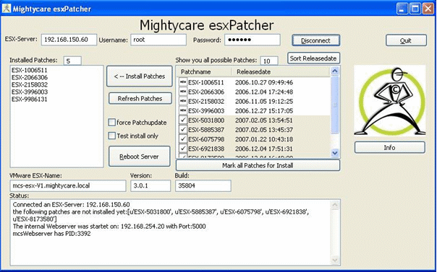
Task: Click release date 2006.12.27 15:17:05
Action: [x=264, y=110]
